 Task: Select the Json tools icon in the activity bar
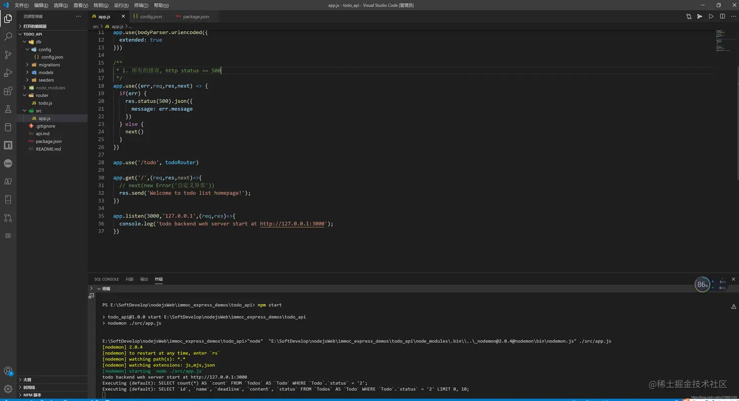(x=7, y=163)
